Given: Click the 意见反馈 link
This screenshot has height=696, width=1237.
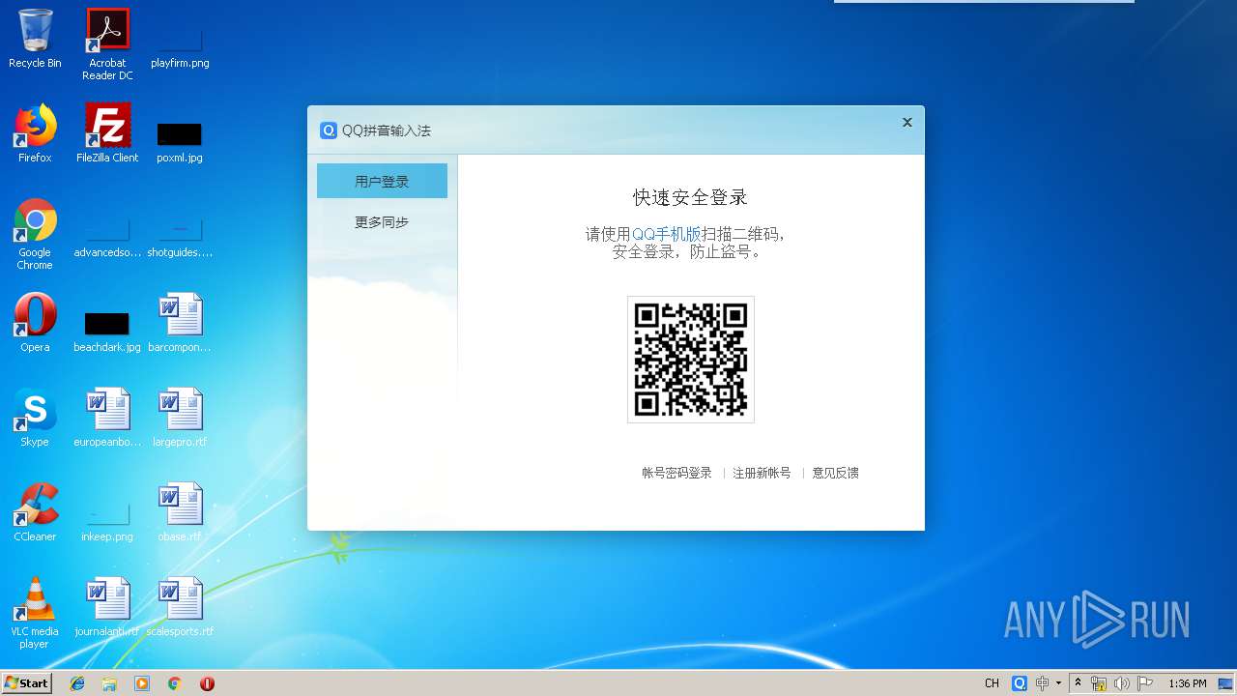Looking at the screenshot, I should (835, 473).
